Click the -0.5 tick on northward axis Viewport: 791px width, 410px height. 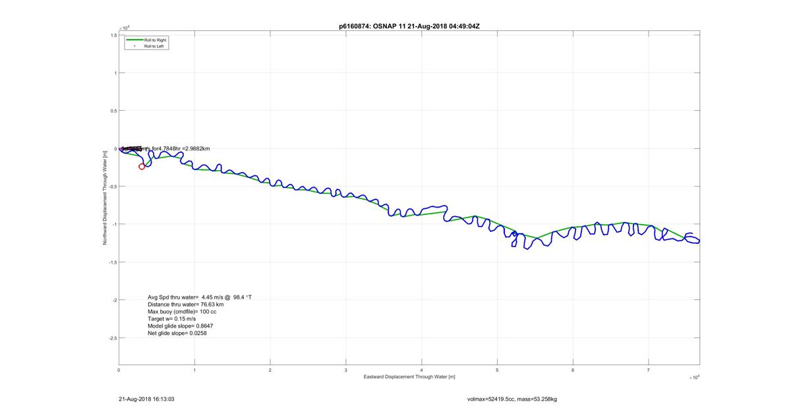tap(113, 187)
